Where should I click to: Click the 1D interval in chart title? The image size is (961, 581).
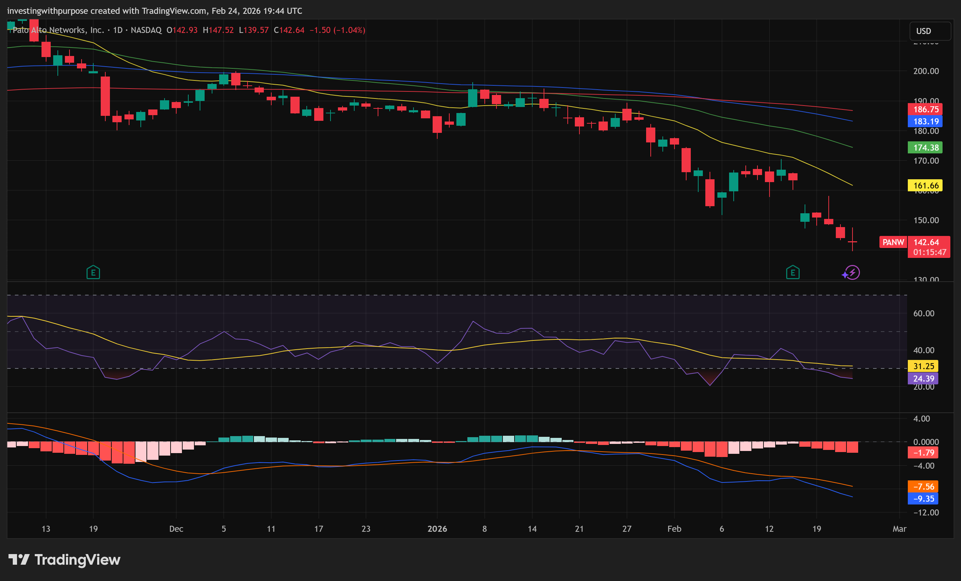pyautogui.click(x=117, y=30)
